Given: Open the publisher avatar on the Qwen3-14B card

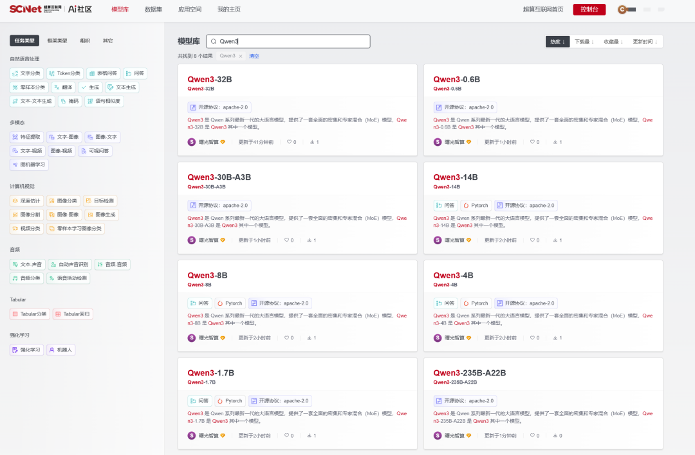Looking at the screenshot, I should tap(438, 240).
